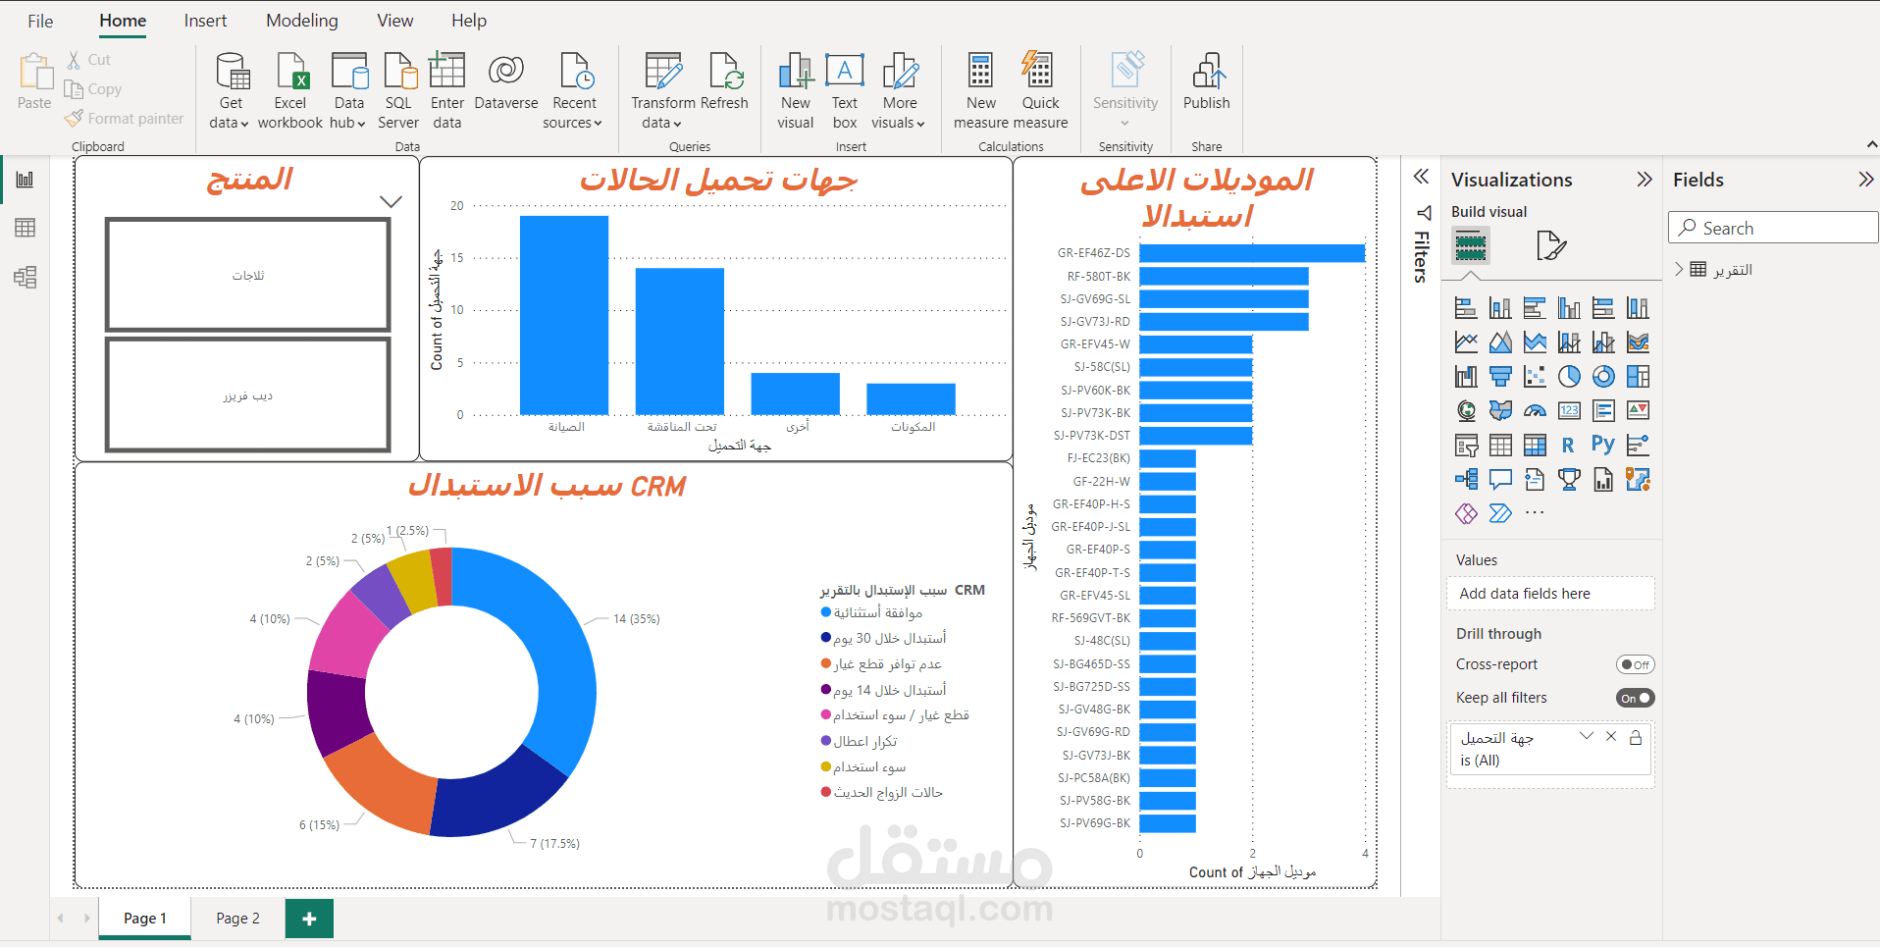
Task: Click the Build visual tab icon
Action: click(x=1470, y=245)
